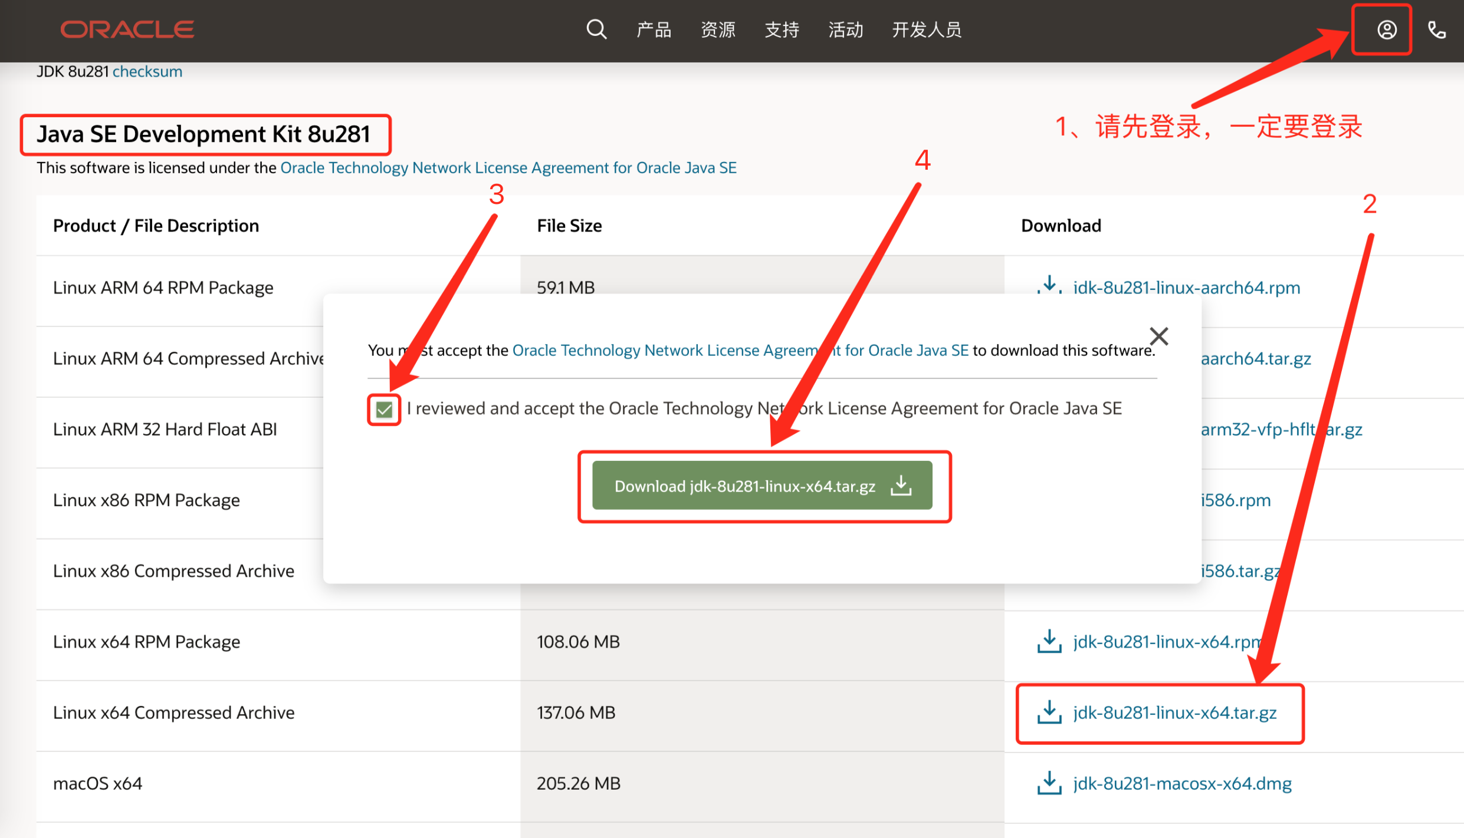Click the search magnifier icon
This screenshot has width=1464, height=838.
(x=596, y=29)
